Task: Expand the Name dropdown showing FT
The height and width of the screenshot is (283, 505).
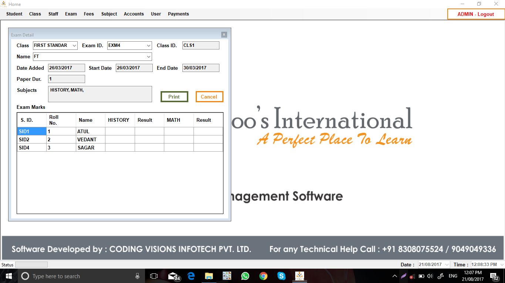Action: 148,56
